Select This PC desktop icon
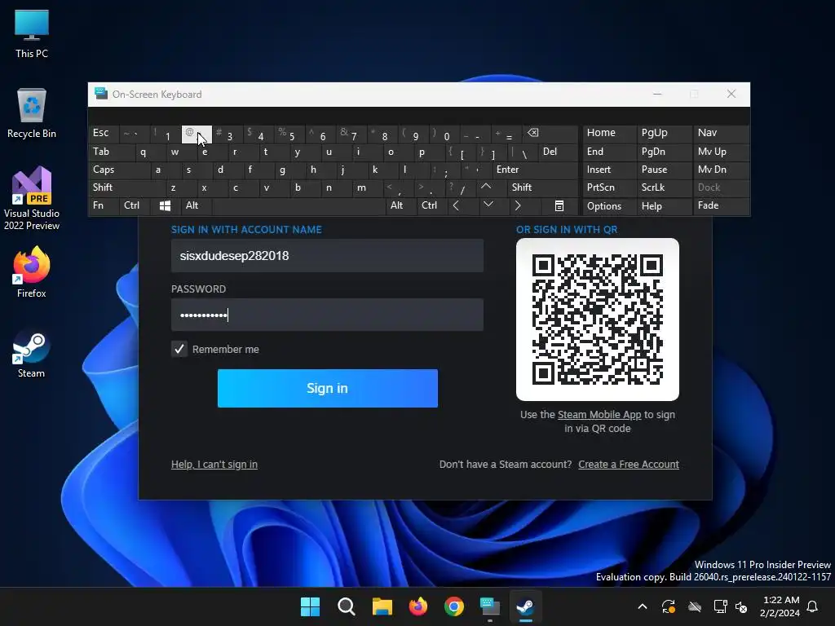The image size is (835, 626). 32,34
